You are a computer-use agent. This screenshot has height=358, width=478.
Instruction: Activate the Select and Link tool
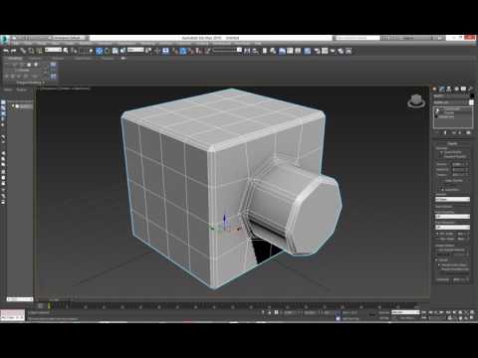23,51
